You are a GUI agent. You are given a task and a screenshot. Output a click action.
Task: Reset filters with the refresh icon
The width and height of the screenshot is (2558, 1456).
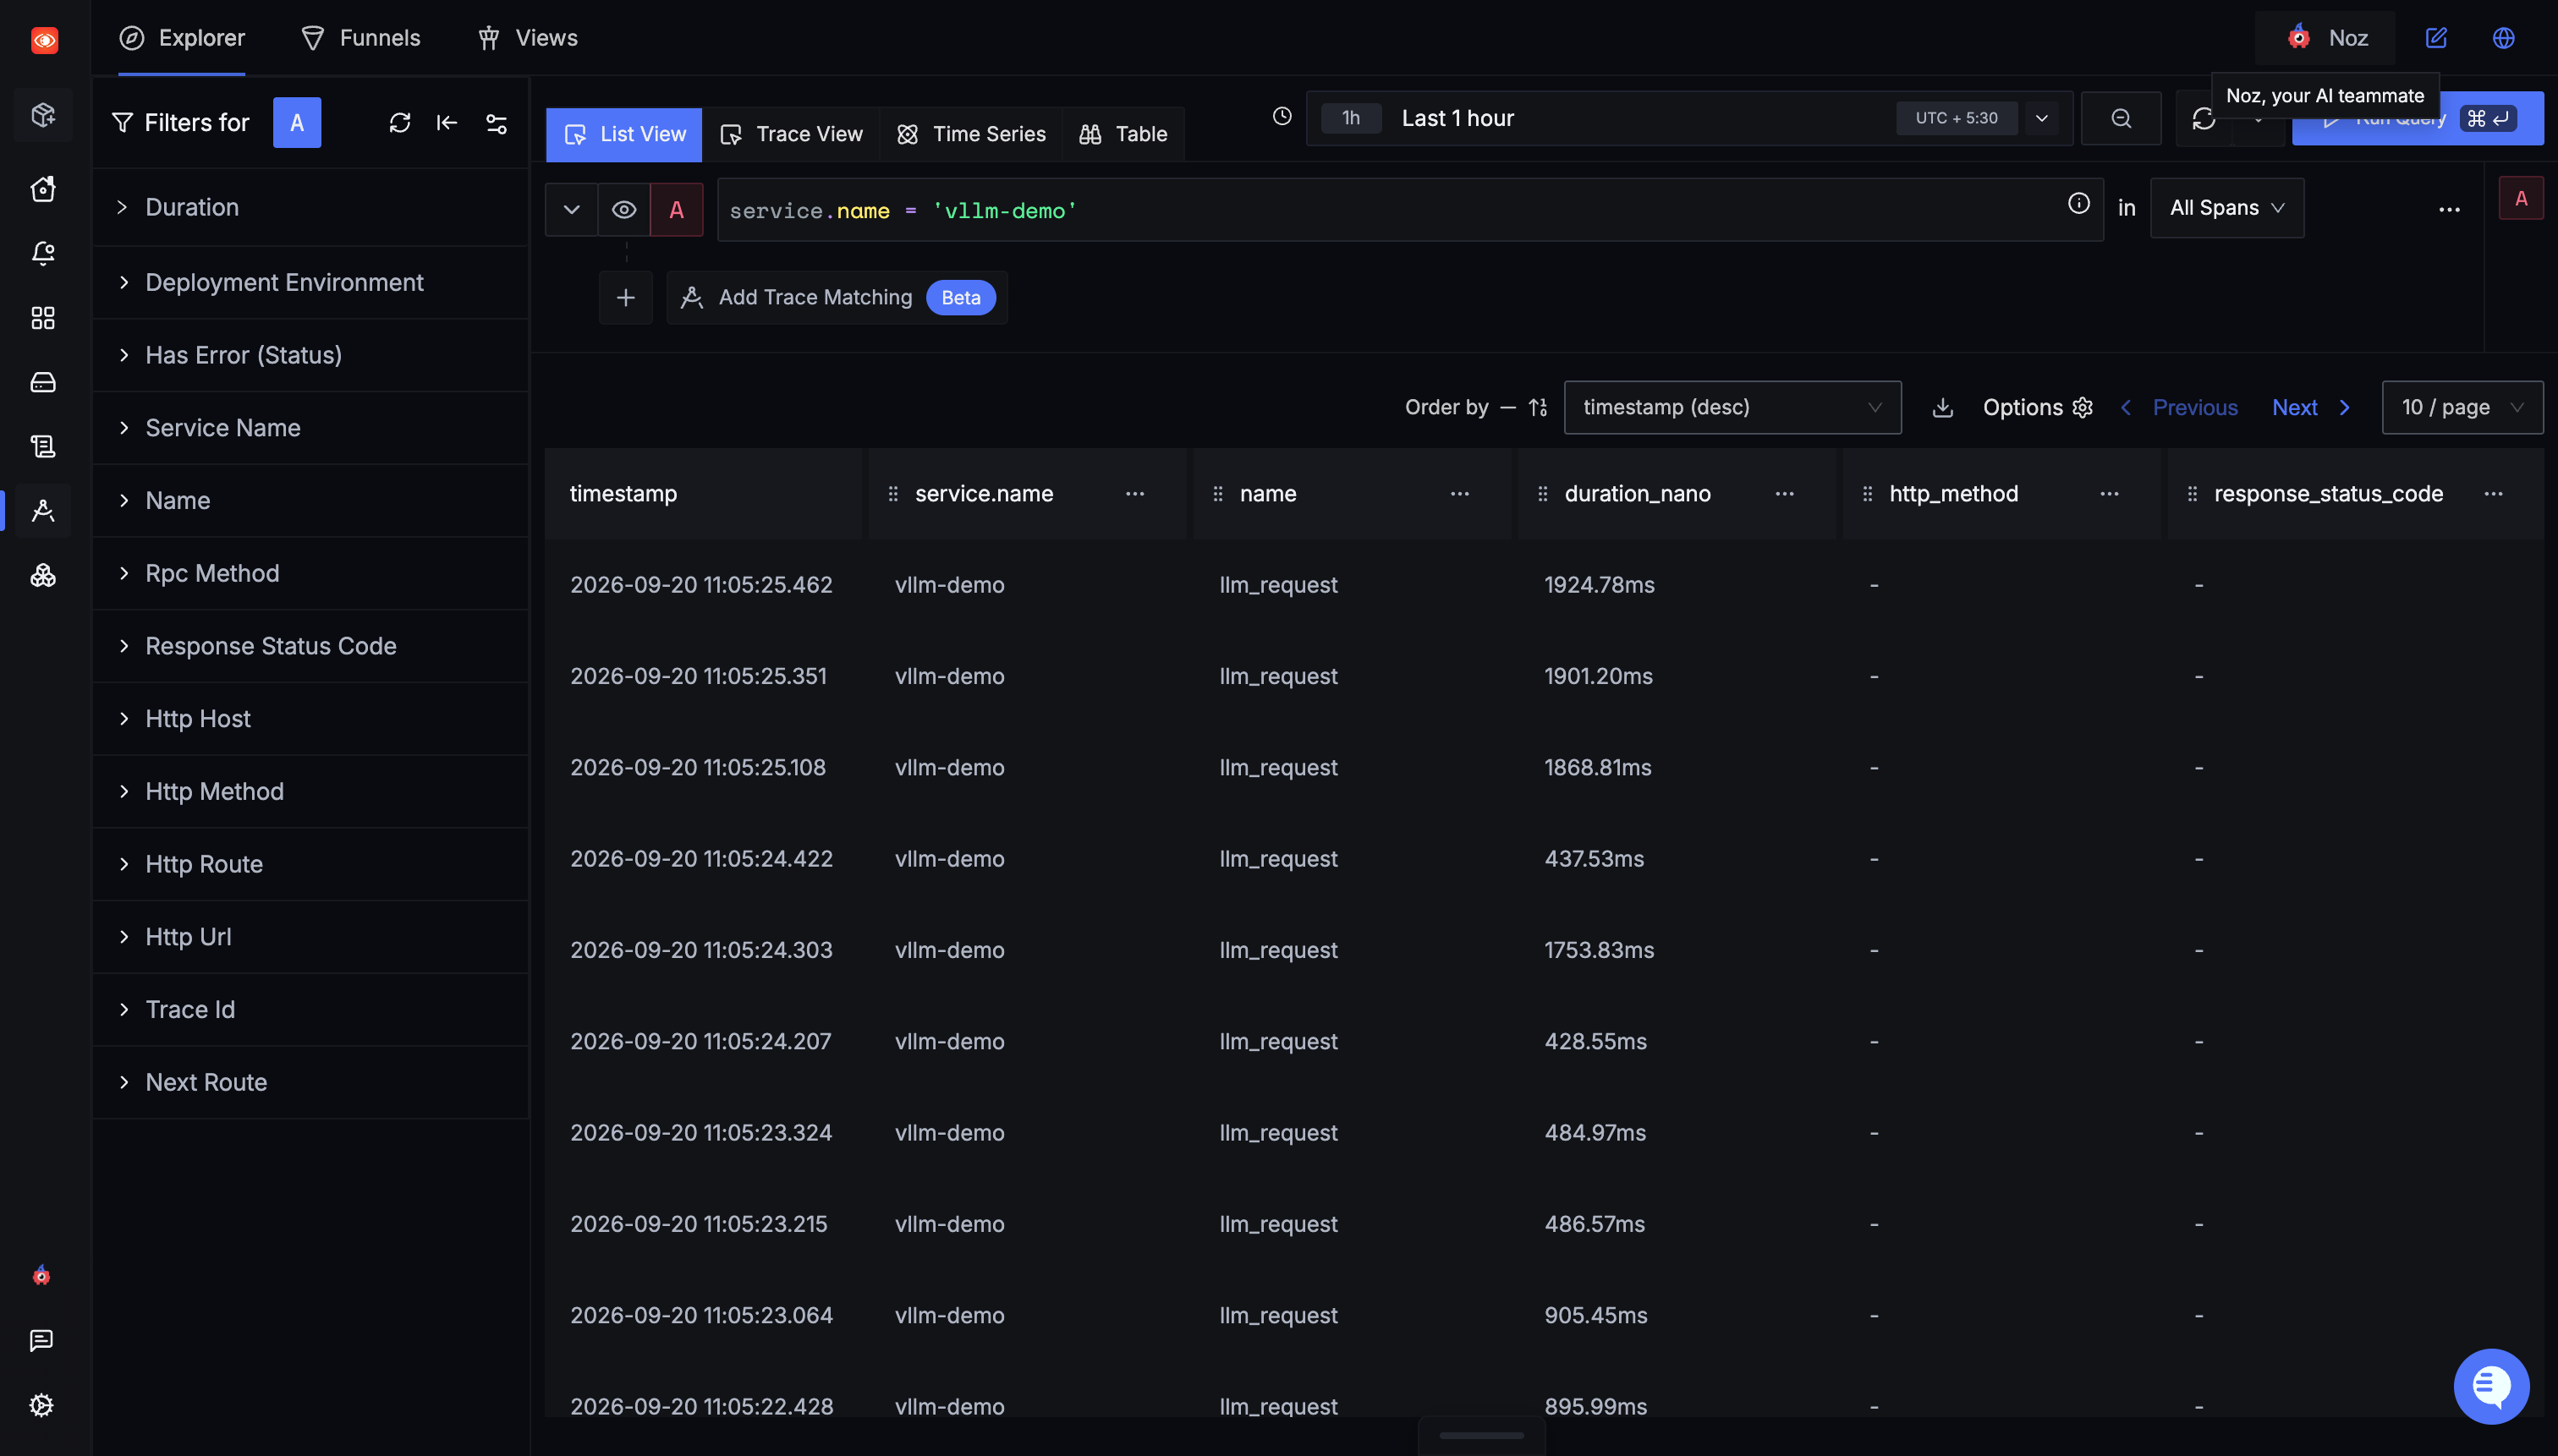click(x=400, y=123)
